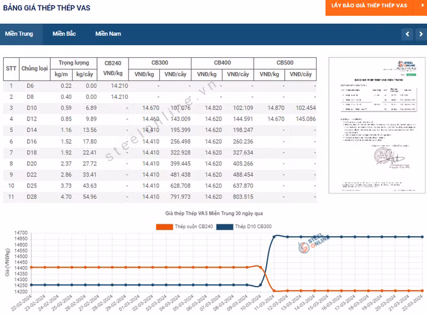The image size is (427, 316).
Task: Select D6 in Chủng loại column
Action: tap(30, 86)
